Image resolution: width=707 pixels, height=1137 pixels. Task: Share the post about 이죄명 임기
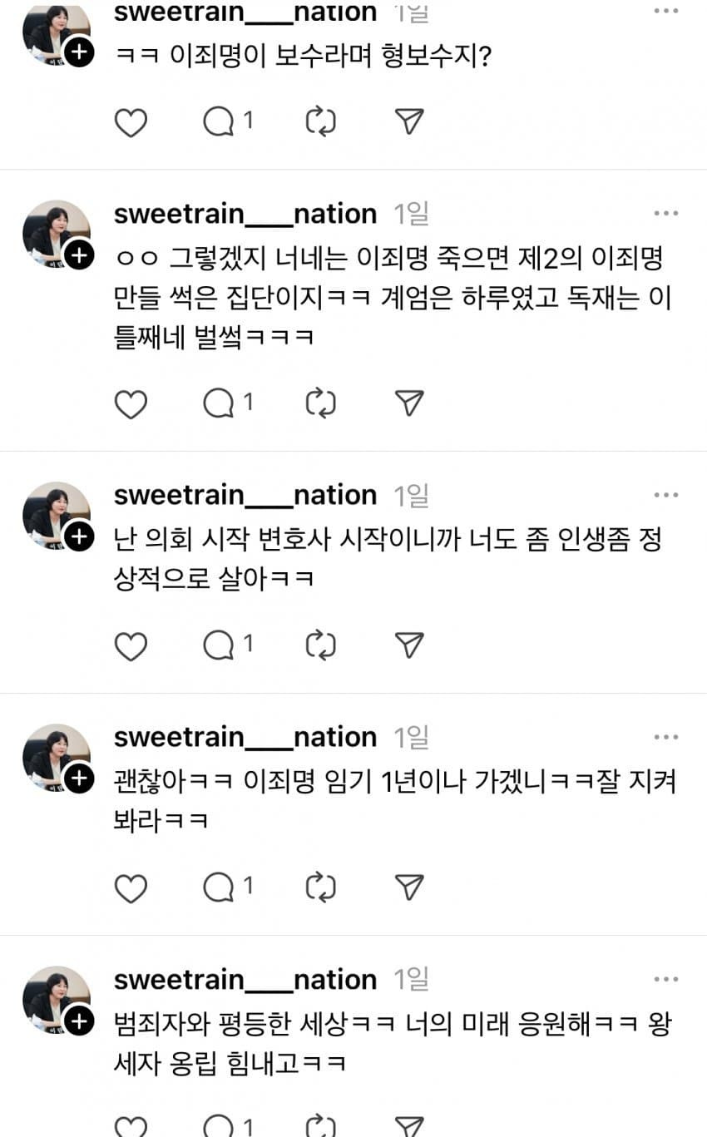click(408, 887)
